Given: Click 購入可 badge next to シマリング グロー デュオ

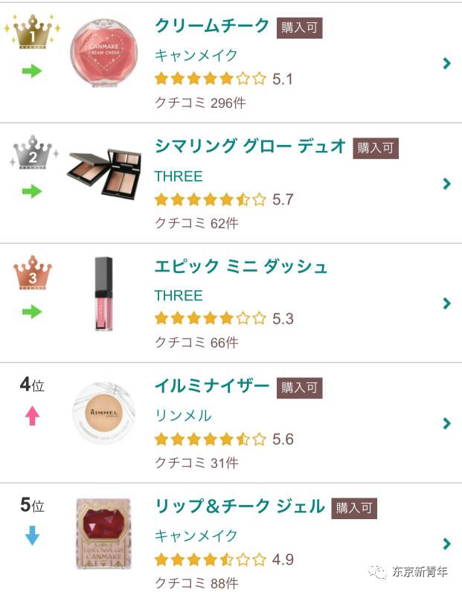Looking at the screenshot, I should pos(376,147).
